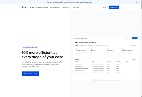The image size is (142, 97).
Task: Go to the Company page
Action: click(x=76, y=7)
